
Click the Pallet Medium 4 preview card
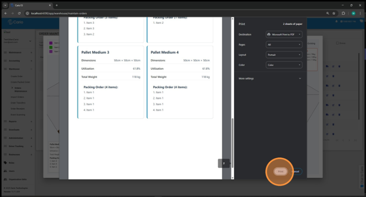pos(180,82)
